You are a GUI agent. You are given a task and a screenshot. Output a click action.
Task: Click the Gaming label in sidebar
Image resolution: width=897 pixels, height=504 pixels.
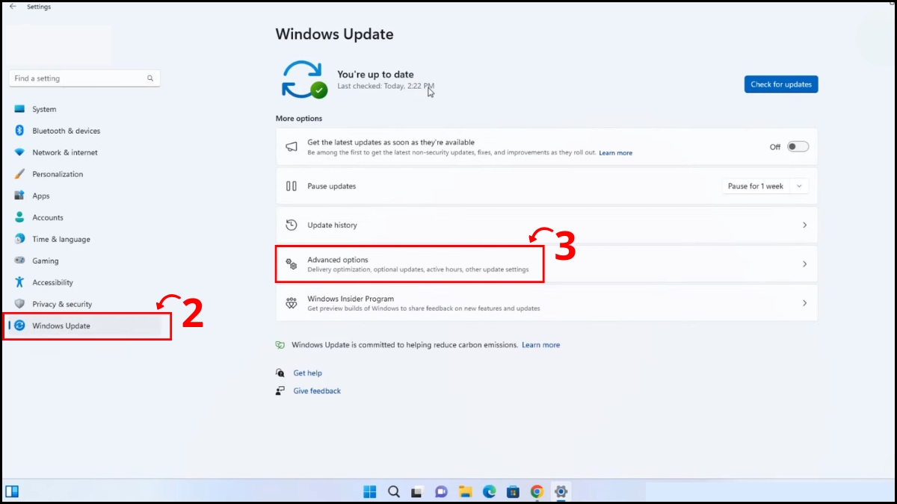[46, 261]
